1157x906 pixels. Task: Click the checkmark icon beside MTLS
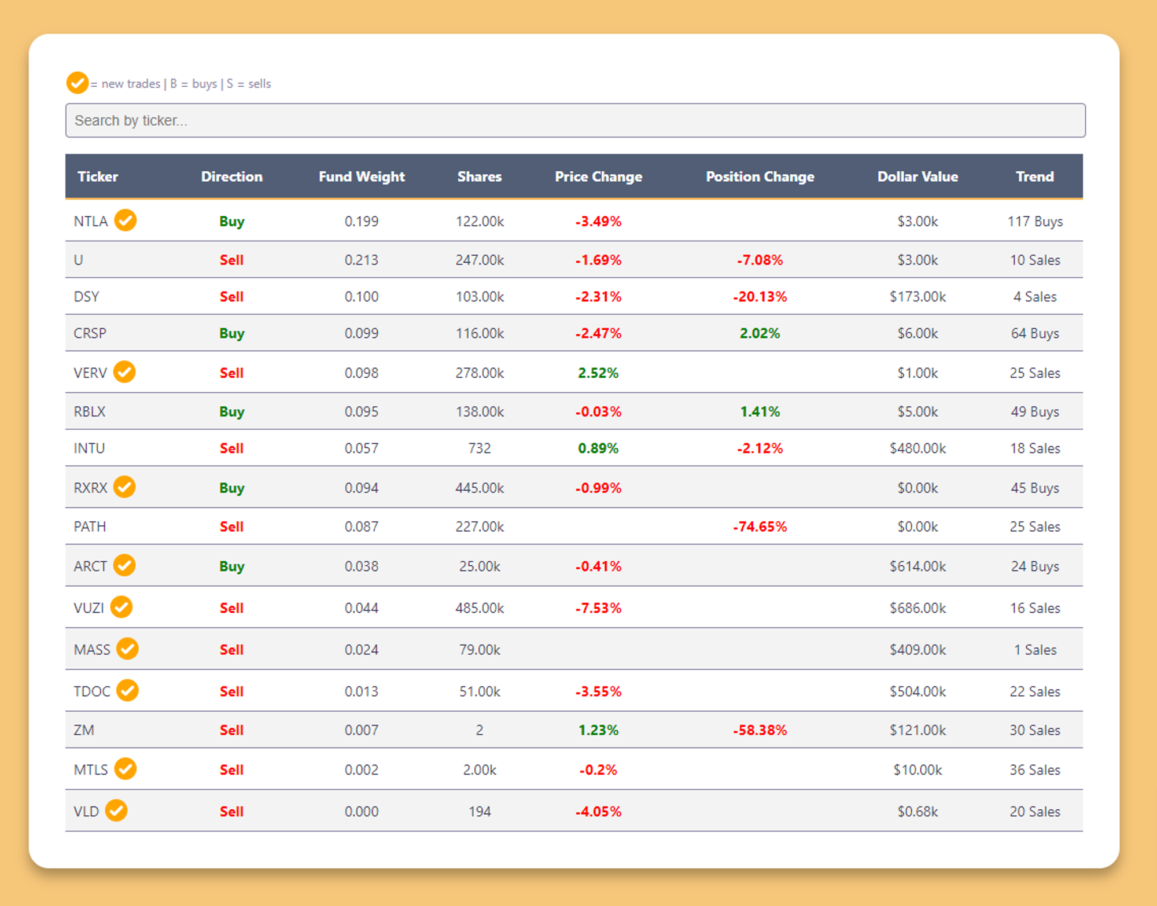pos(125,769)
